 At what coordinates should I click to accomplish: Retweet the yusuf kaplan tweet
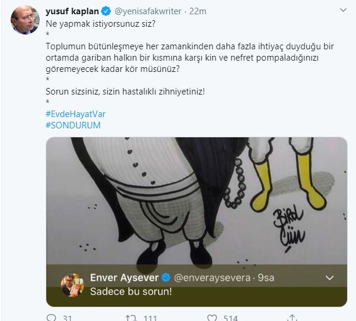point(131,318)
